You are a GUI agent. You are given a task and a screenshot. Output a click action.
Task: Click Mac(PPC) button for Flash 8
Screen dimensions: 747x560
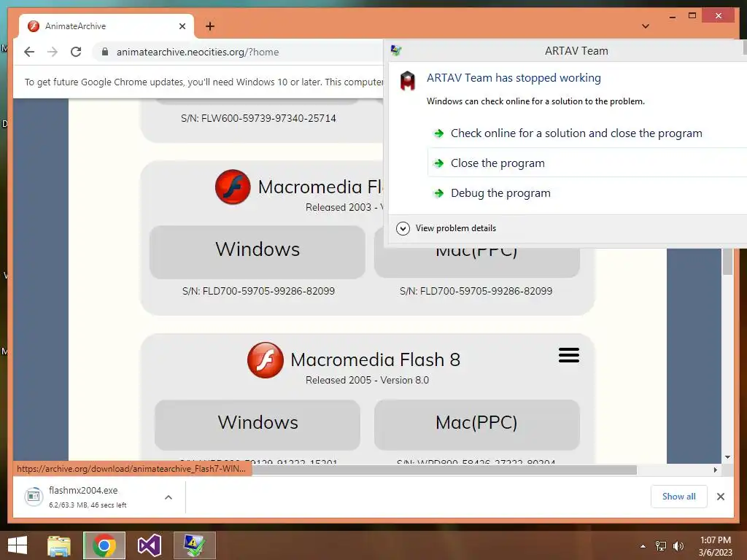click(x=476, y=424)
